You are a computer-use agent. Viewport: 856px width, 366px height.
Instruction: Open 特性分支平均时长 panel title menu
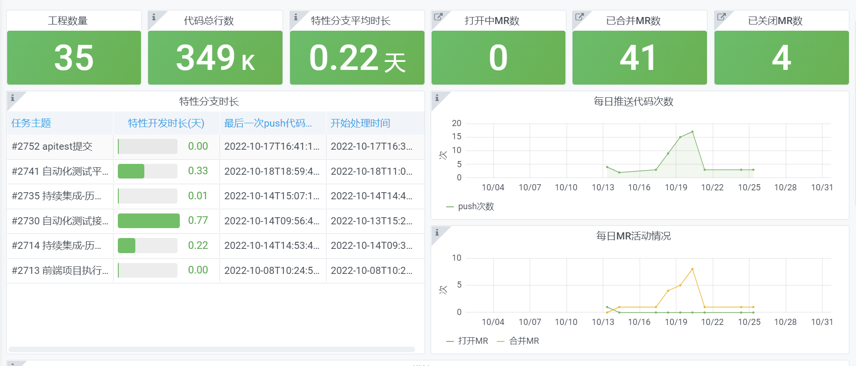click(x=351, y=21)
